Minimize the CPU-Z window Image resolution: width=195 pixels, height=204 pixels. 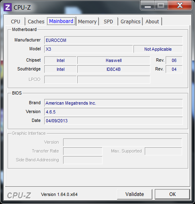tap(148, 6)
